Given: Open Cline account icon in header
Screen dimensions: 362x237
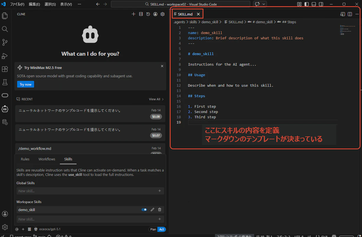Looking at the screenshot, I should [155, 14].
